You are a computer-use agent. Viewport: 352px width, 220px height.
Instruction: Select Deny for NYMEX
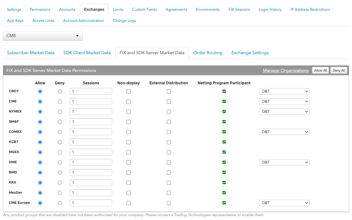click(60, 112)
